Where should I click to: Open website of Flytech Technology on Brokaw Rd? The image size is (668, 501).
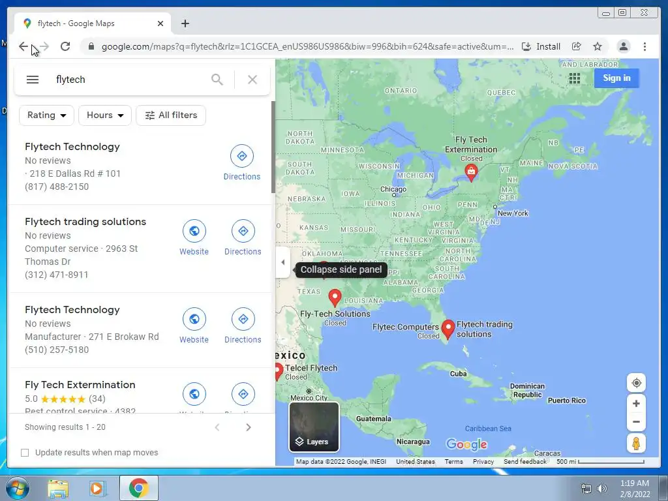click(x=194, y=326)
